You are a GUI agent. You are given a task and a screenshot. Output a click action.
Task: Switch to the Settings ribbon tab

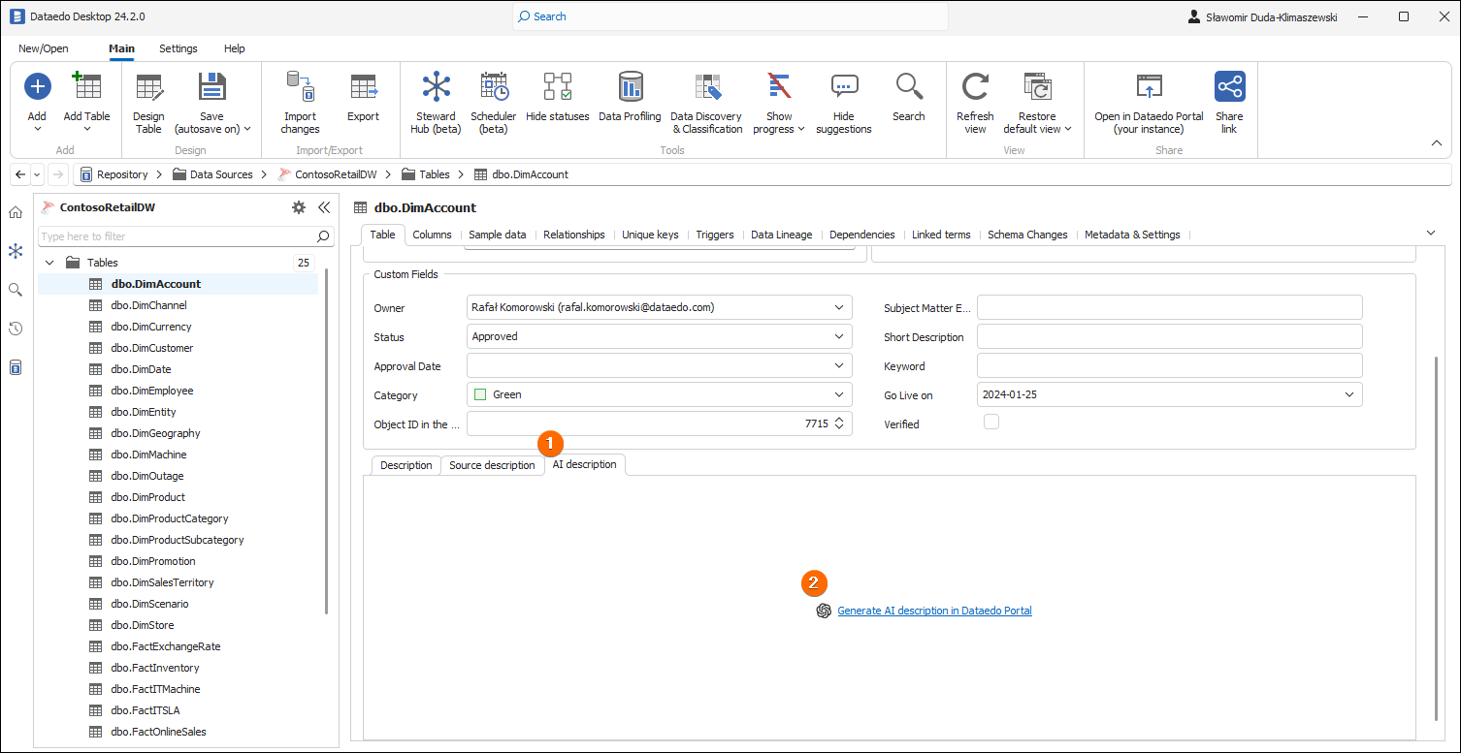point(179,48)
